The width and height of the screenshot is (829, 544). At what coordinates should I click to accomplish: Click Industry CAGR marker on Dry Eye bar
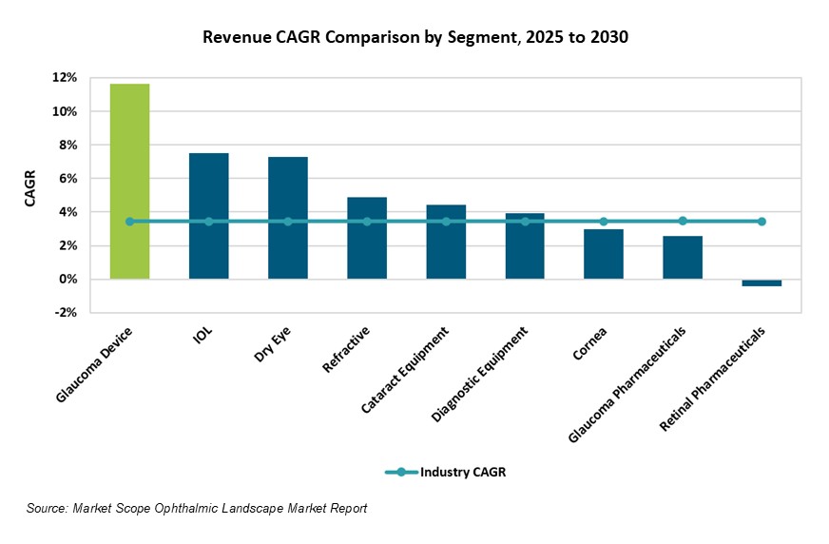(x=288, y=222)
